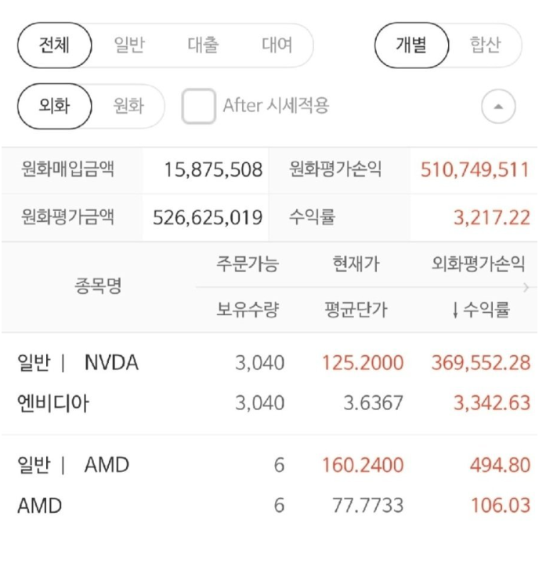Viewport: 546px width, 563px height.
Task: Click the 주문가능 column header
Action: click(x=248, y=264)
